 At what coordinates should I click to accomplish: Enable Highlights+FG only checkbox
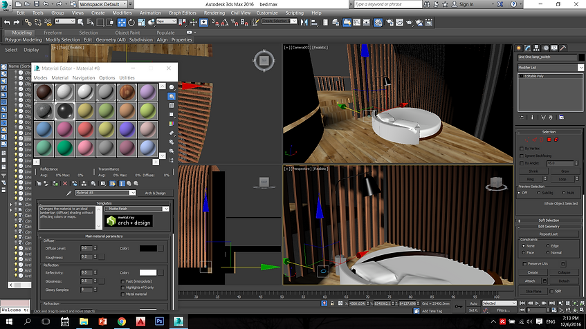click(x=122, y=288)
